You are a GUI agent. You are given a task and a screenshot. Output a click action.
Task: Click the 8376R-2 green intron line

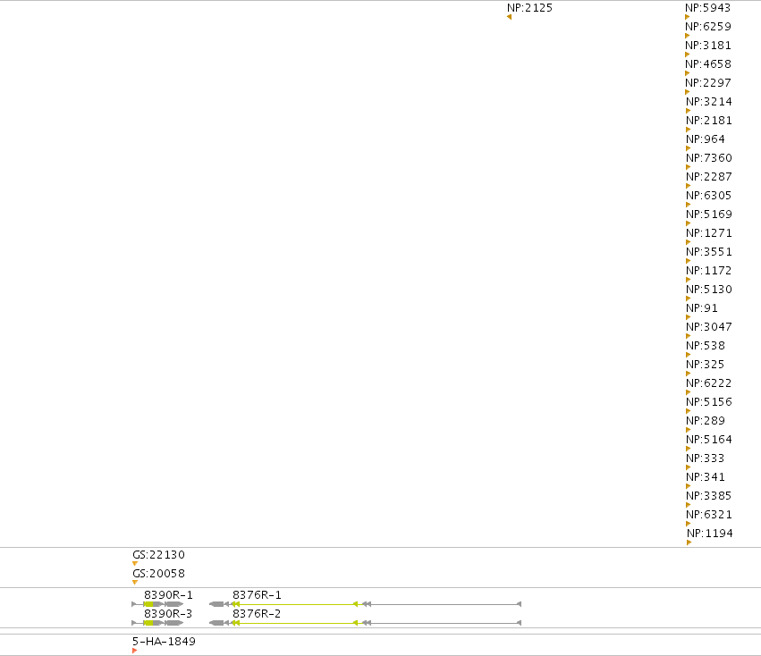296,623
